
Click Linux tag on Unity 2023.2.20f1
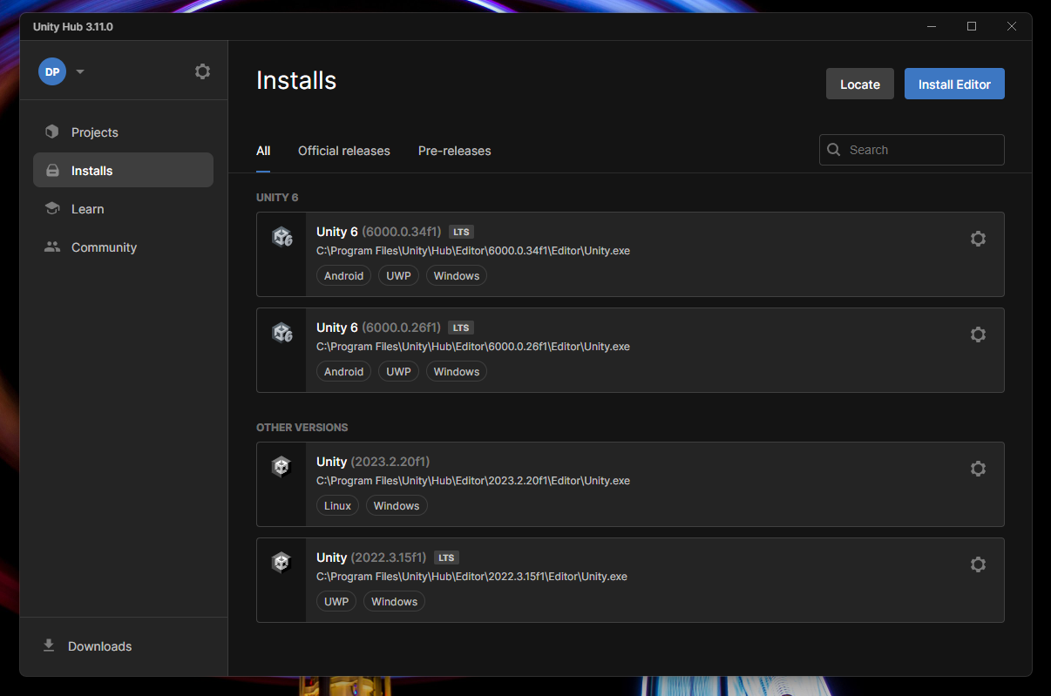pos(337,506)
